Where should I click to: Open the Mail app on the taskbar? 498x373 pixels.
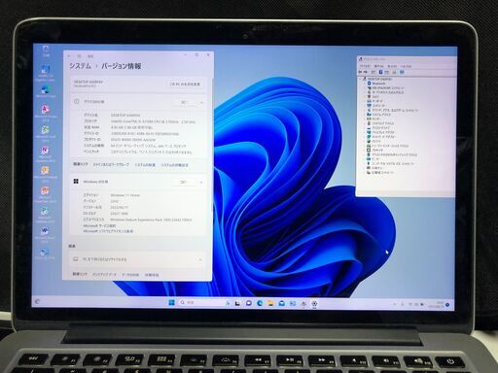pos(282,303)
